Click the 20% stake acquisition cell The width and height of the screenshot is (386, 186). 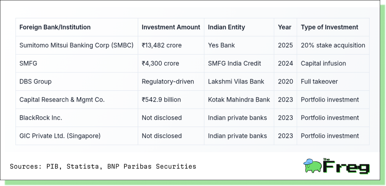333,45
